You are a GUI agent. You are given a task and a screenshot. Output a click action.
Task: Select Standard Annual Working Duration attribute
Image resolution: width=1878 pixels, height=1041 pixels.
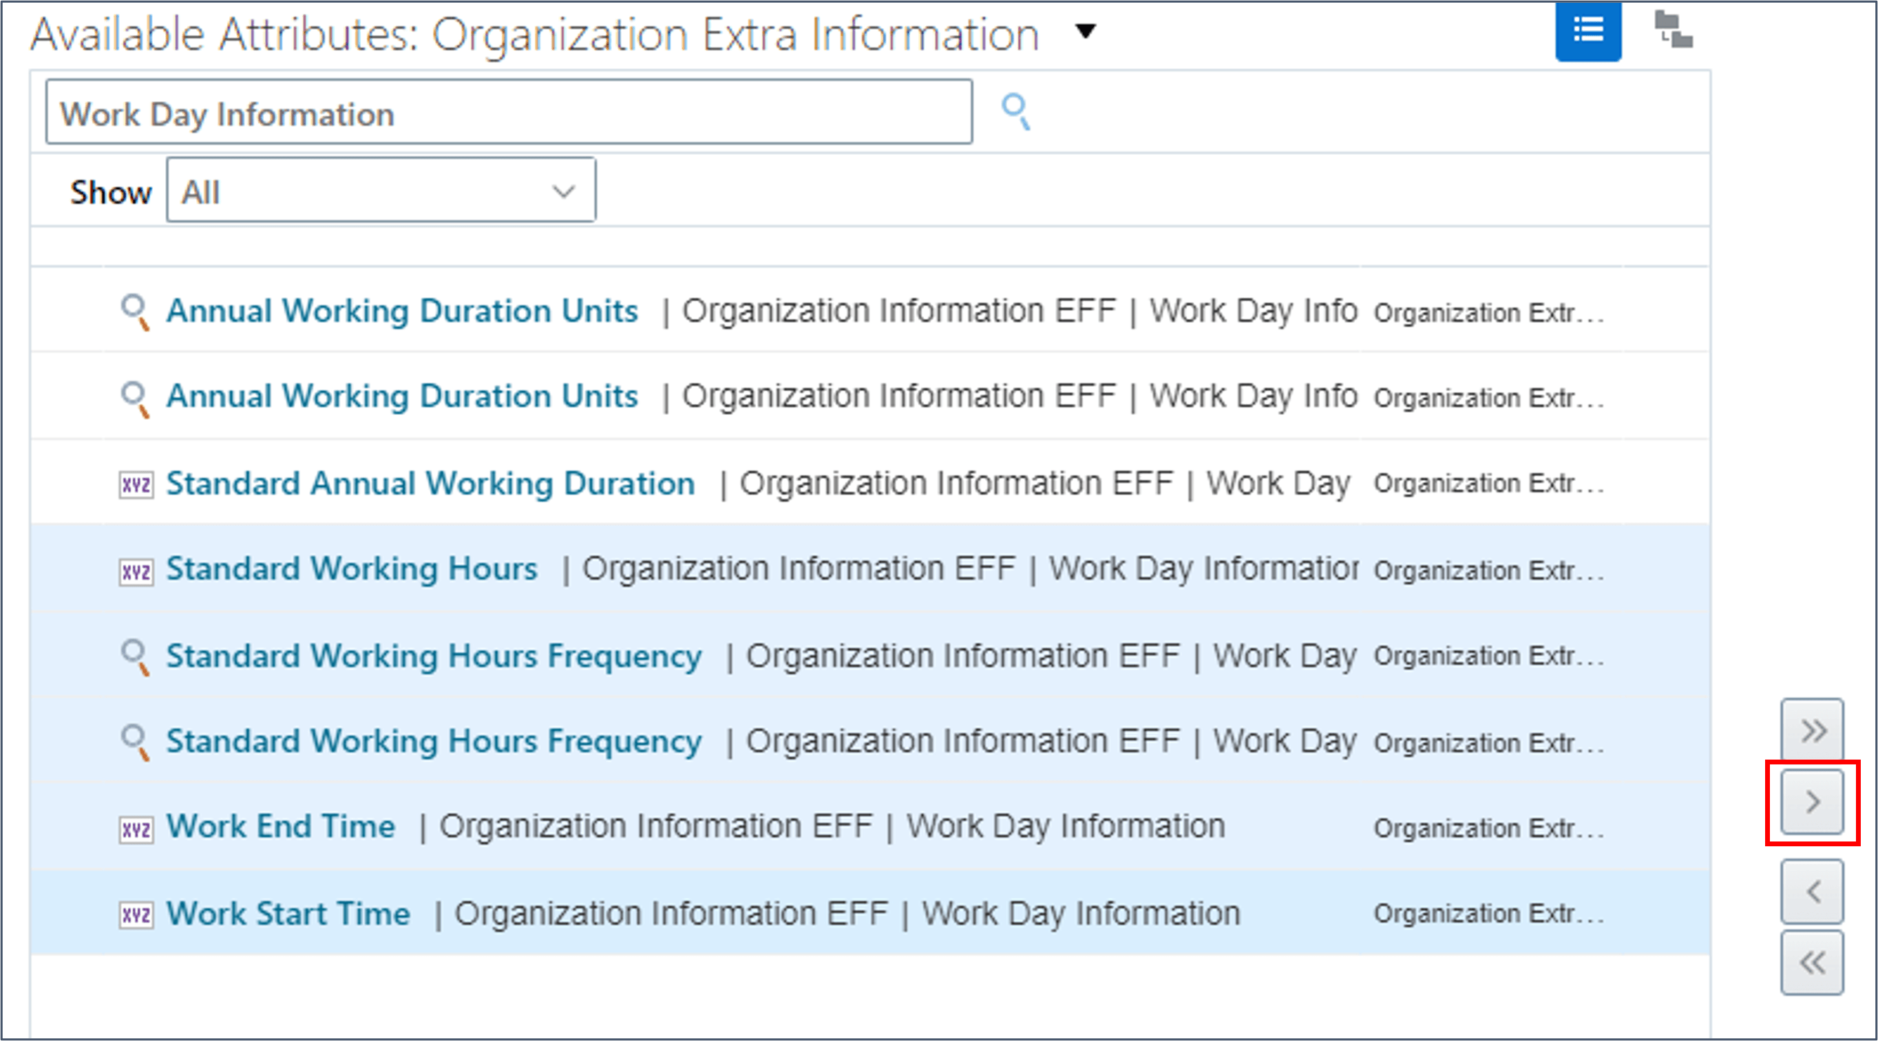430,484
